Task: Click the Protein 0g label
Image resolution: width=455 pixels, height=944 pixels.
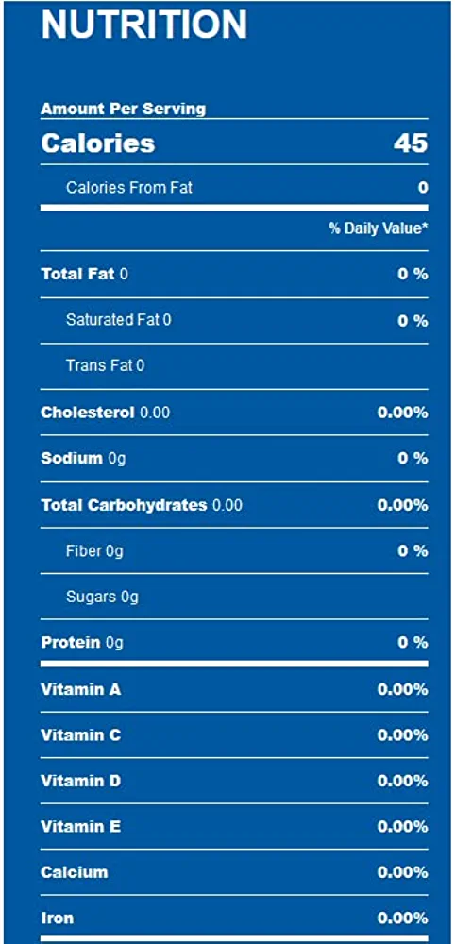Action: pos(82,643)
